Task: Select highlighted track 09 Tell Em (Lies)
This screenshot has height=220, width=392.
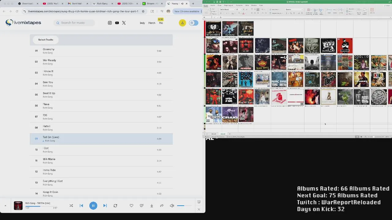Action: pos(101,139)
